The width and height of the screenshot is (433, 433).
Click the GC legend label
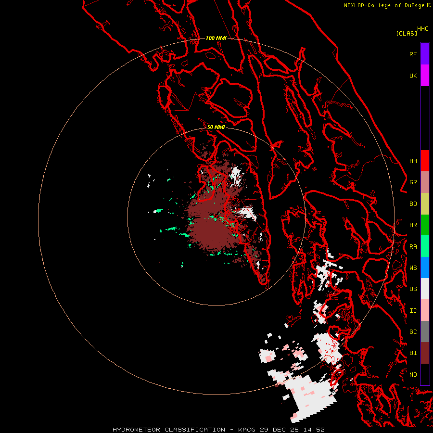[x=413, y=332]
